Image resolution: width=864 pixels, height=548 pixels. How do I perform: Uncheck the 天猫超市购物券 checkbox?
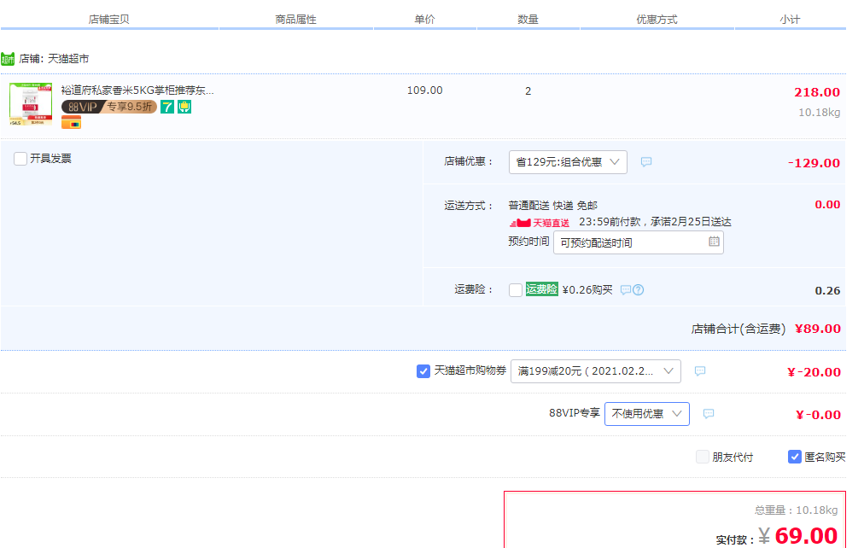[423, 371]
